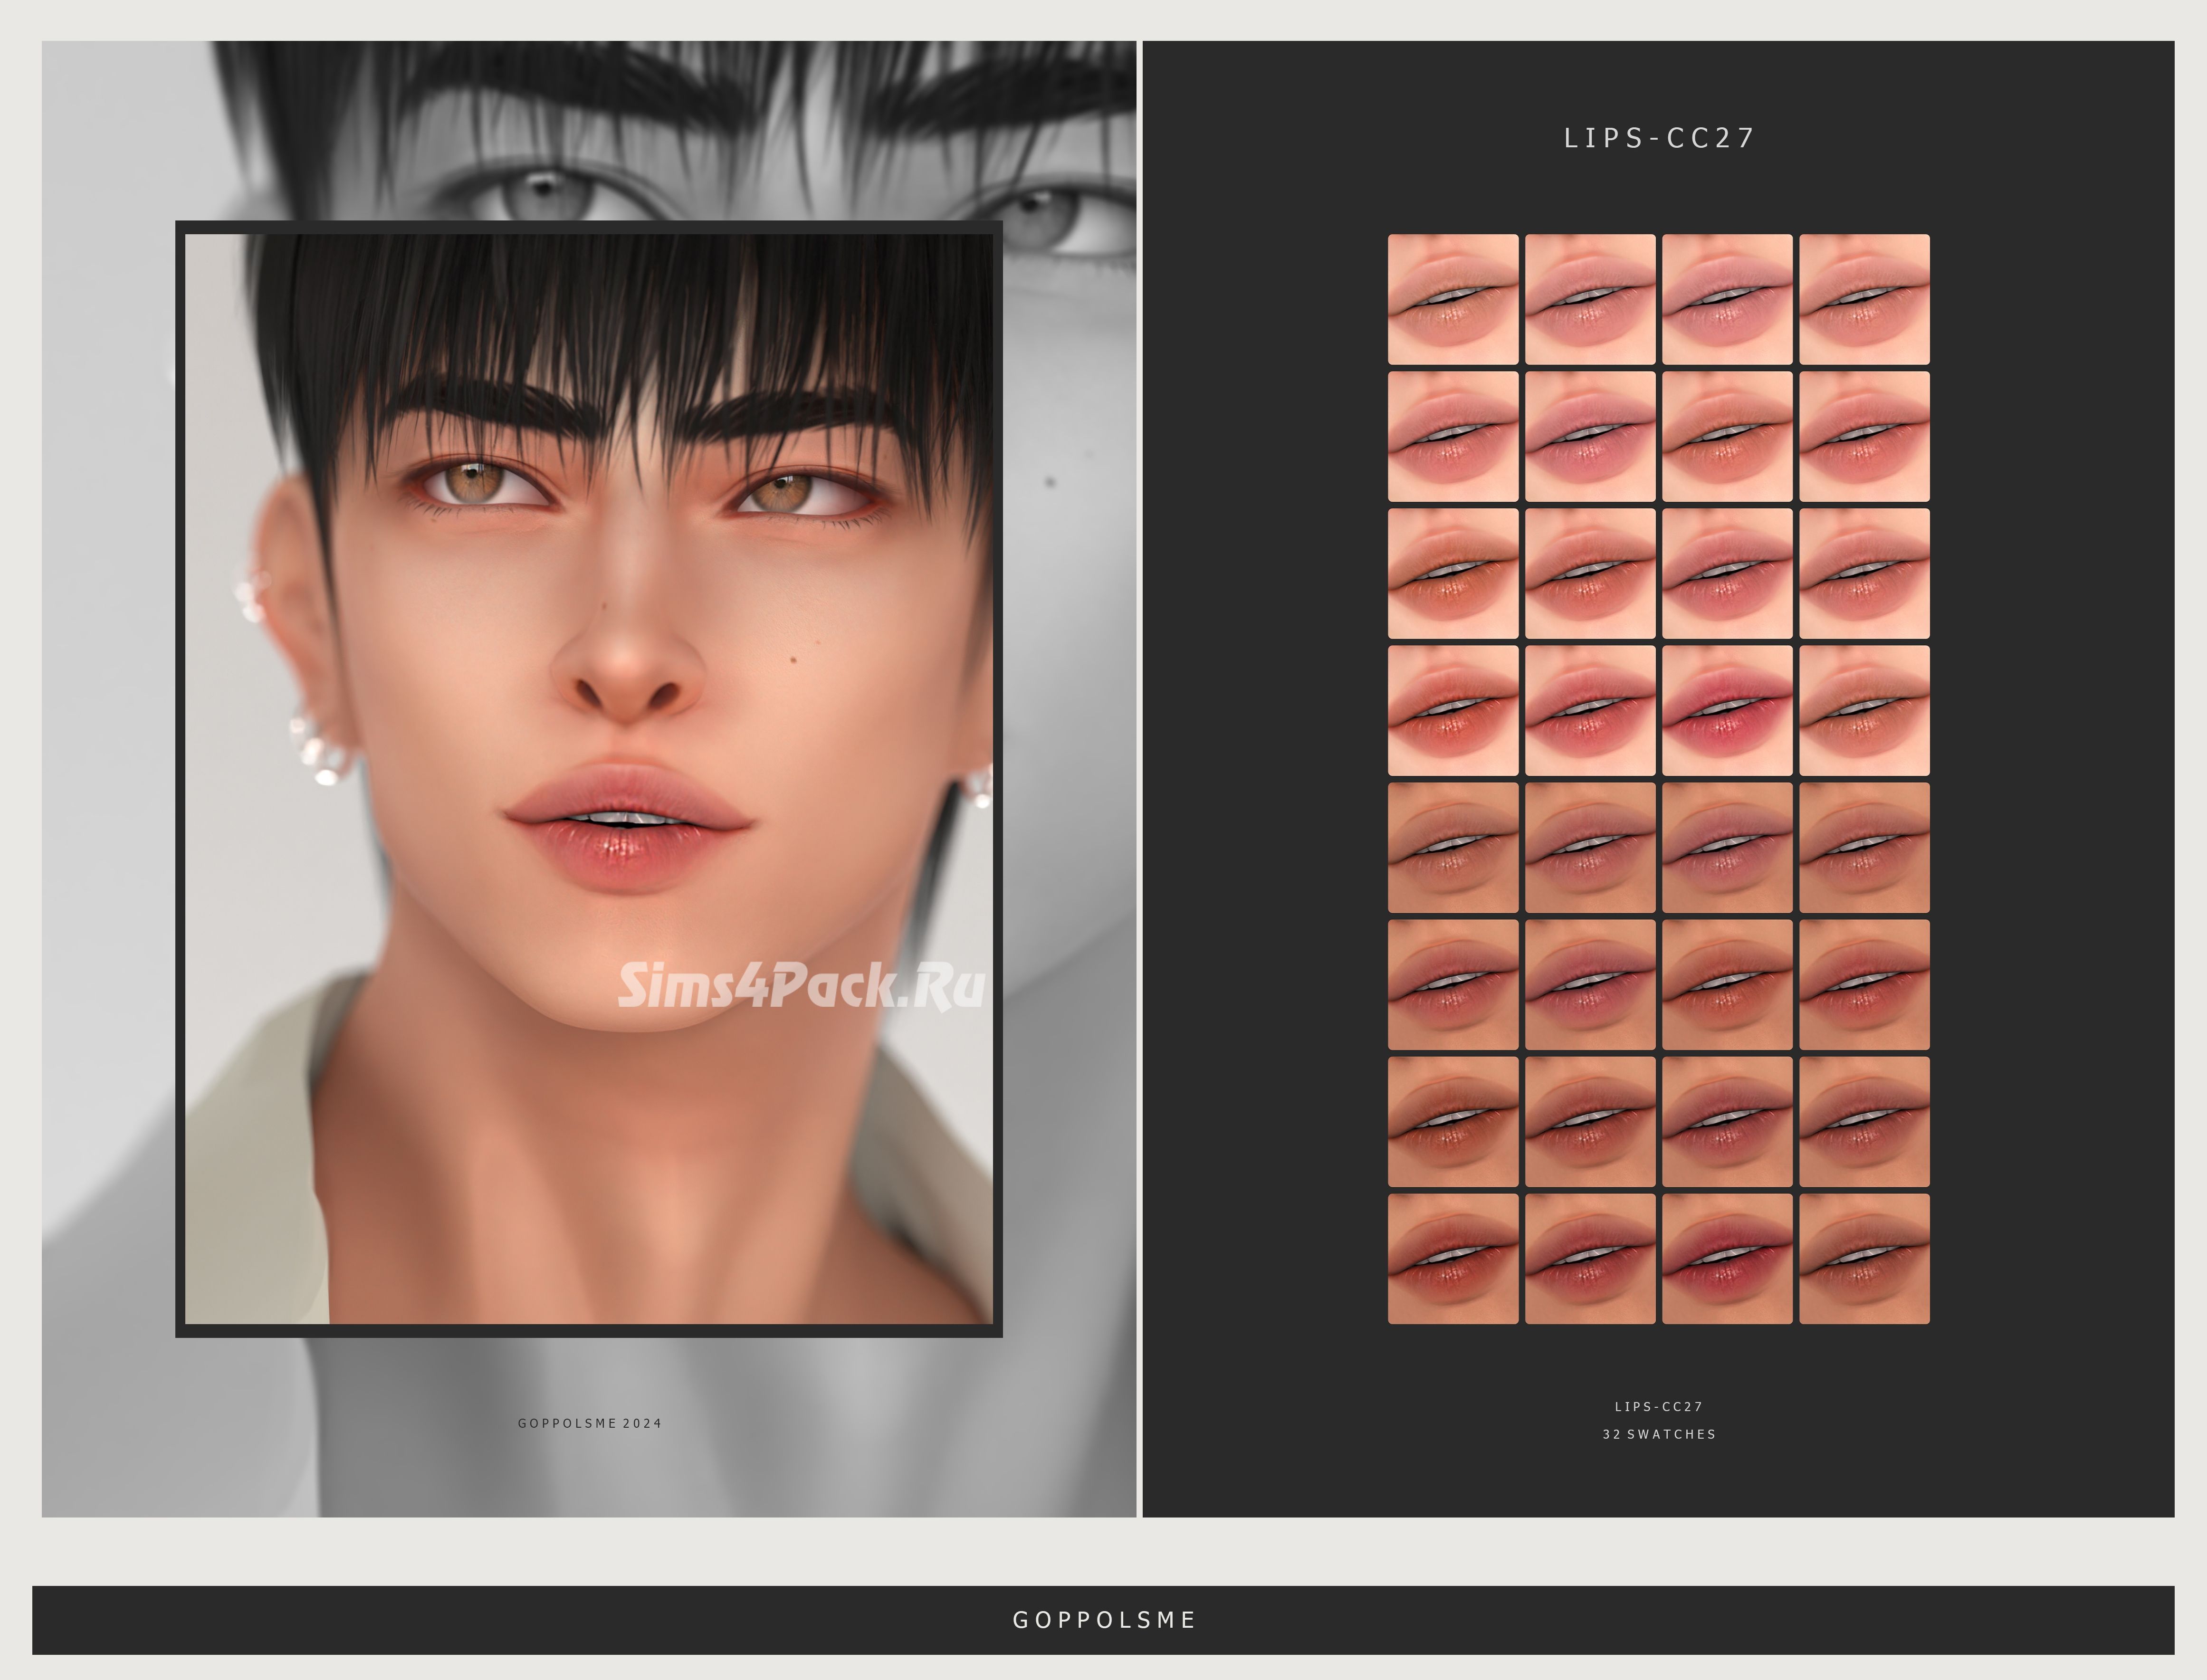Click the GOPPOLSME footer banner text
The width and height of the screenshot is (2207, 1680).
1104,1620
